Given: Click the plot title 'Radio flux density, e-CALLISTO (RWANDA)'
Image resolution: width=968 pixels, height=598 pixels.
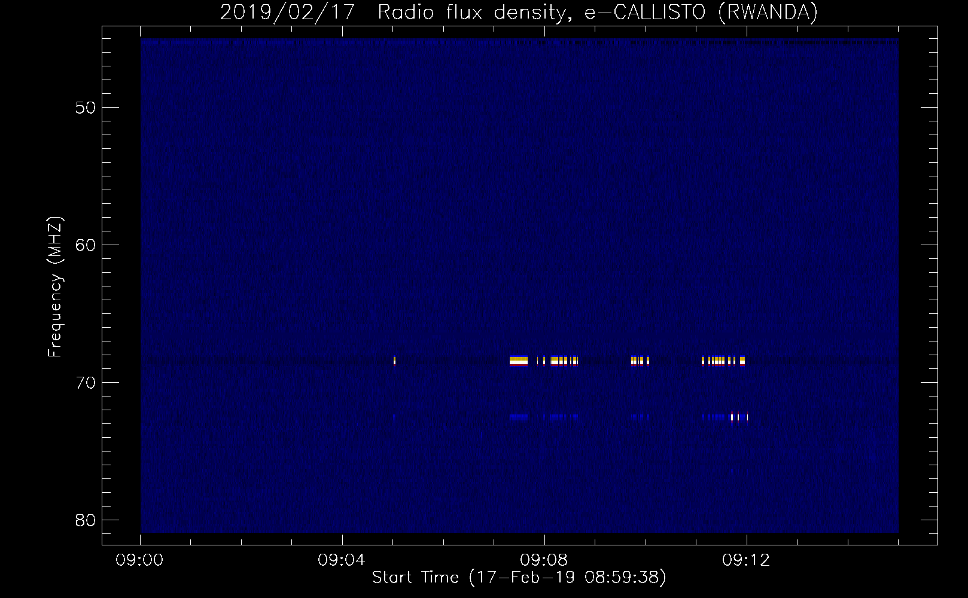Looking at the screenshot, I should point(598,12).
